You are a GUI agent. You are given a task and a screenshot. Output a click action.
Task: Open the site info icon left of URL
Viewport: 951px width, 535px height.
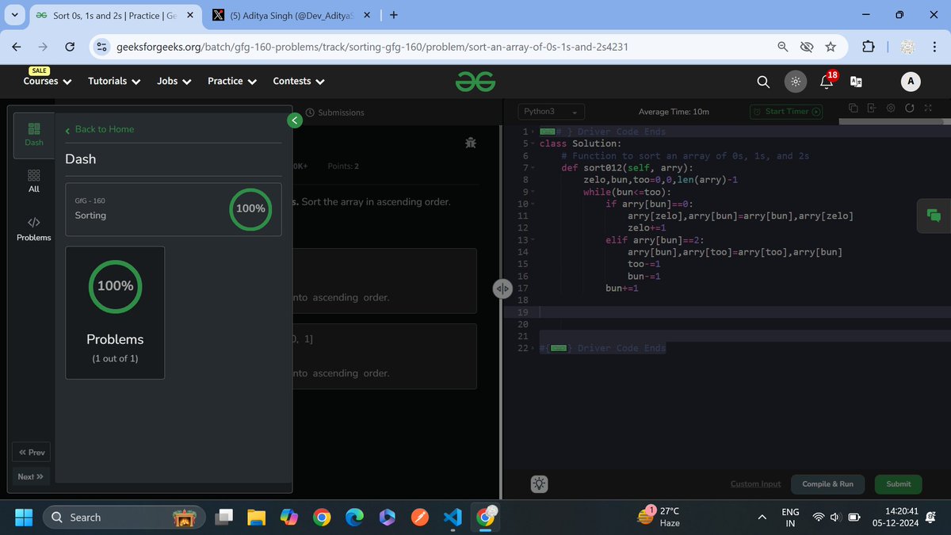point(101,47)
